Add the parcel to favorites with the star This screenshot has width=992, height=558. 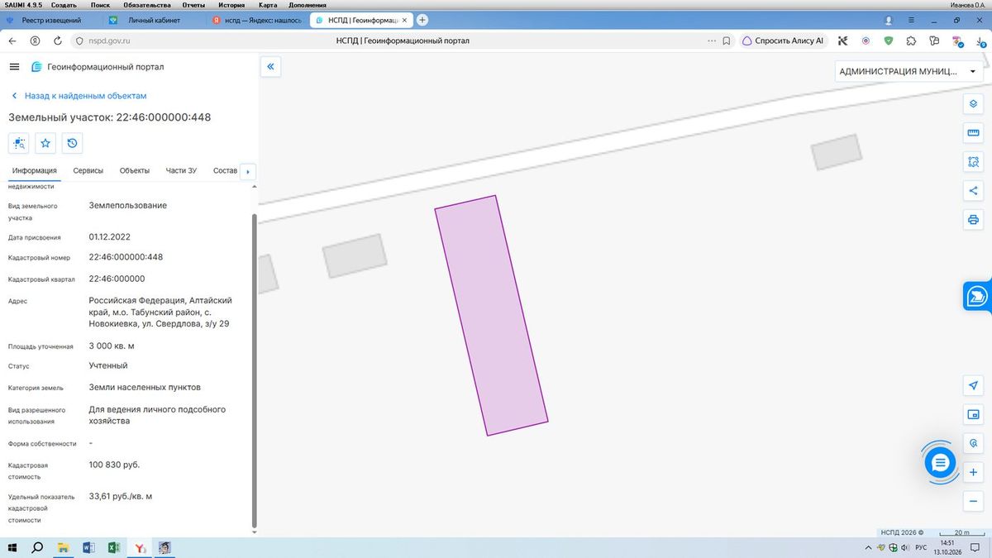[45, 143]
